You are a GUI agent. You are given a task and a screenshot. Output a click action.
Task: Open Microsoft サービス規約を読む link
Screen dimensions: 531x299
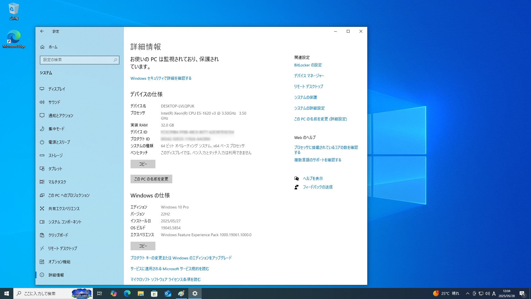(x=170, y=269)
